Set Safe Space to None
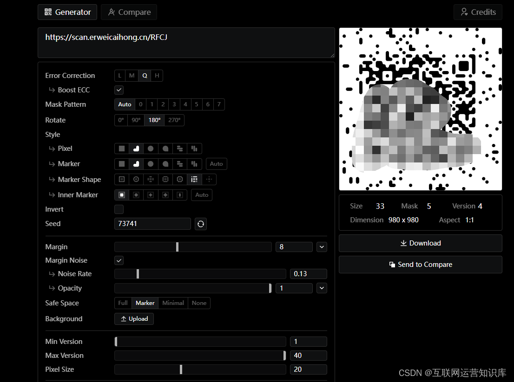This screenshot has height=382, width=514. click(x=199, y=303)
